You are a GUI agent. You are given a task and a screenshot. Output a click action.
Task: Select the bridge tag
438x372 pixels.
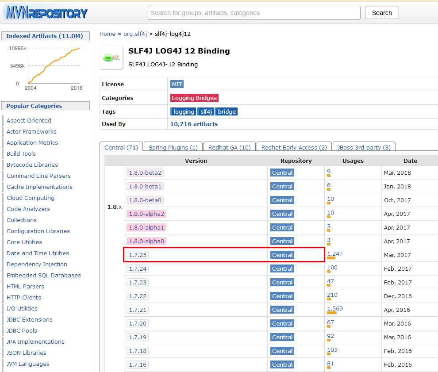[x=227, y=111]
